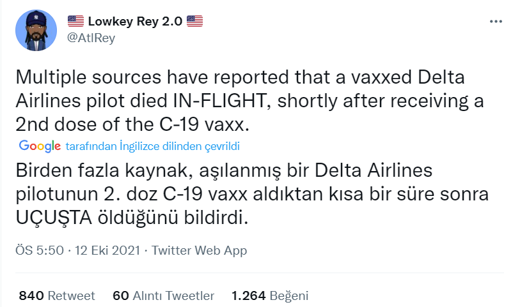
Task: Show the 60 Alıntı Tweetler list
Action: point(163,296)
